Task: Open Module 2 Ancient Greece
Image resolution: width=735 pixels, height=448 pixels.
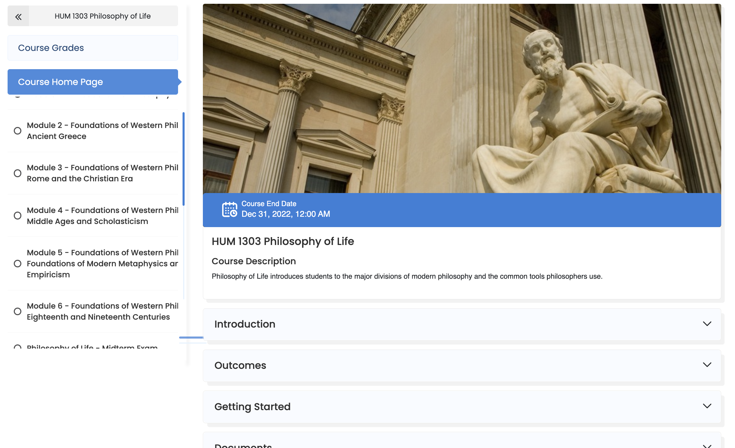Action: click(x=102, y=131)
